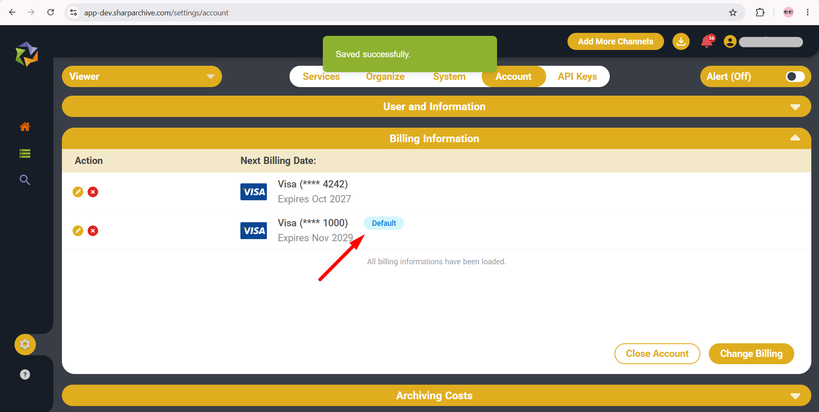Open the search magnifier icon in sidebar
819x412 pixels.
tap(25, 180)
